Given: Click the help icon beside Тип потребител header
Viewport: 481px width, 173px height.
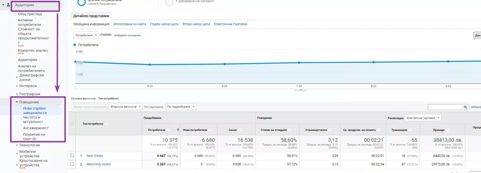Looking at the screenshot, I should [106, 124].
